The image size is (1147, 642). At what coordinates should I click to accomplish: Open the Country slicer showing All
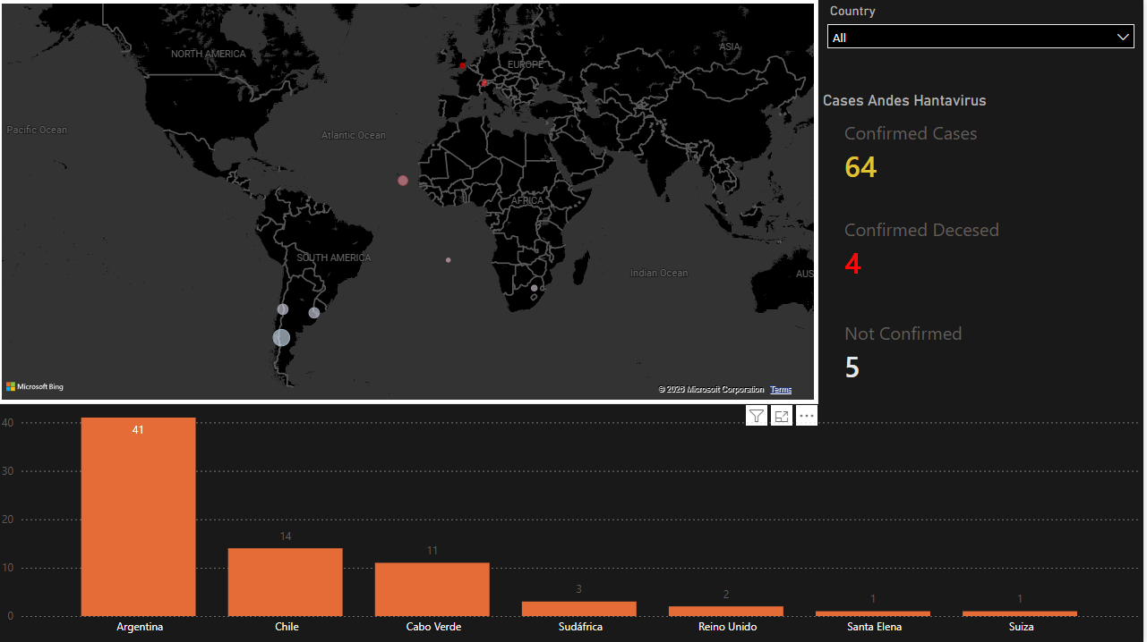click(x=980, y=37)
